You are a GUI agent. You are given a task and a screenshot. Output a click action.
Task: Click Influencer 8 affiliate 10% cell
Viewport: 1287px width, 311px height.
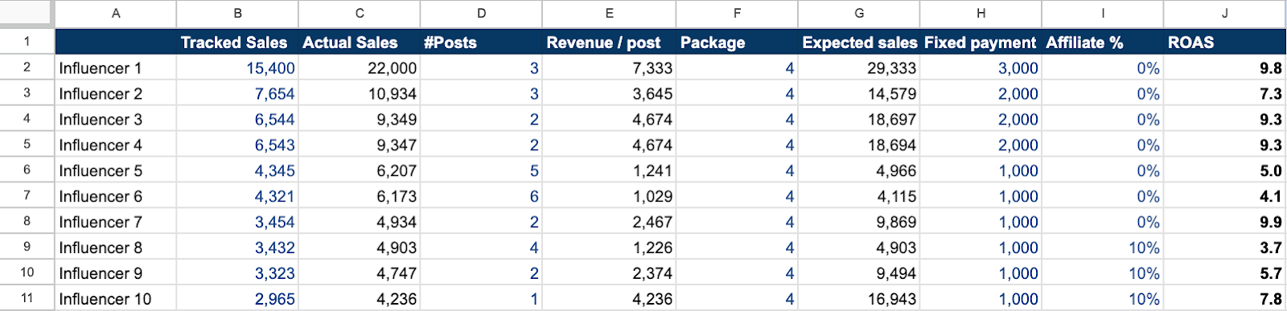tap(1102, 248)
